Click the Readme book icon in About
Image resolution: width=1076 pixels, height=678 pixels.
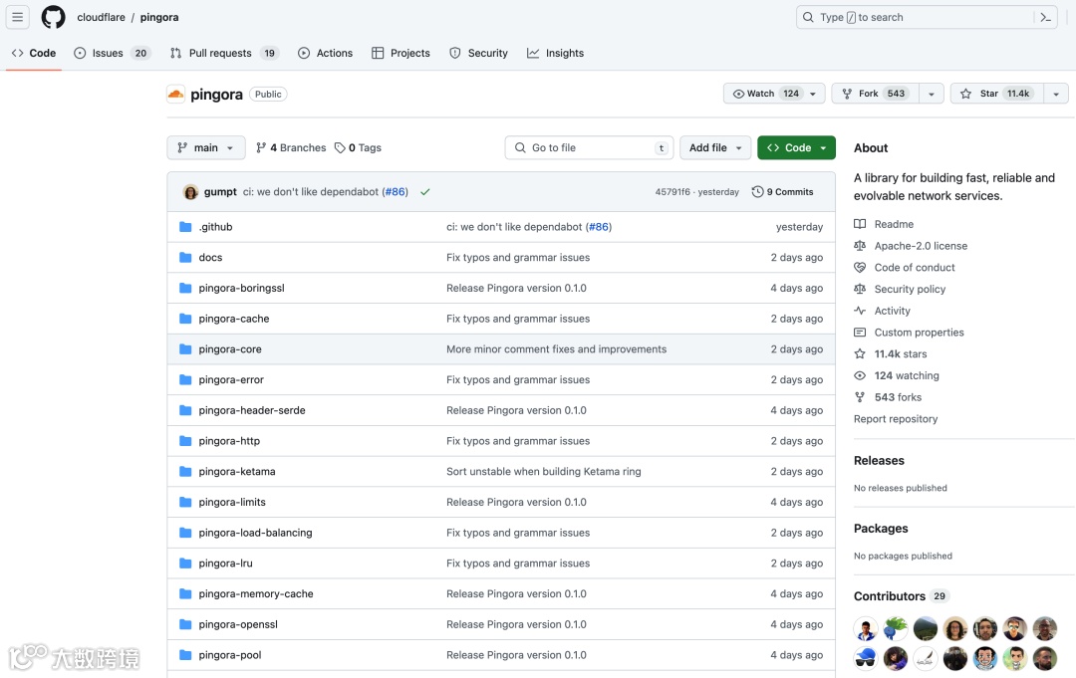[x=860, y=224]
